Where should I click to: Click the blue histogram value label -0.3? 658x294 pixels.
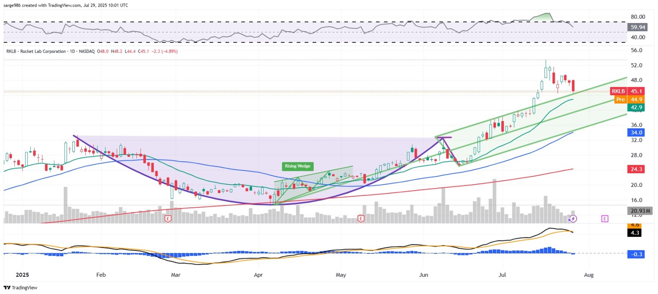coord(636,254)
